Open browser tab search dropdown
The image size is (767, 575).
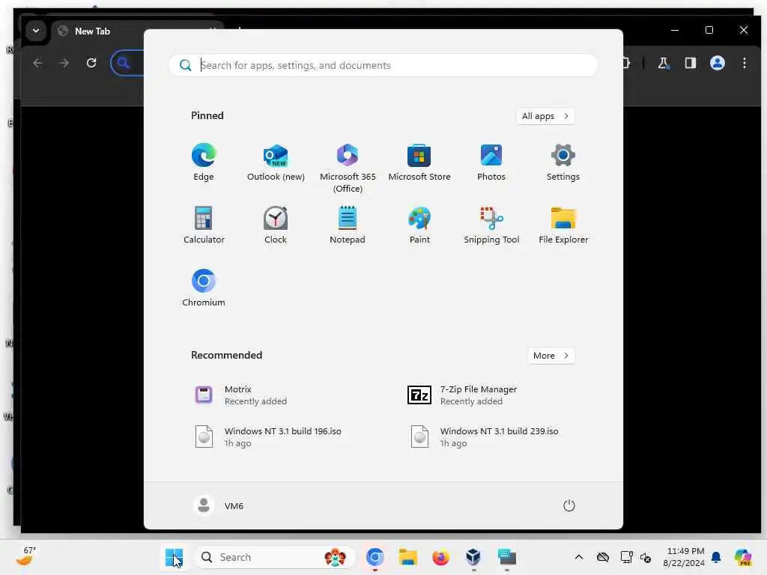pyautogui.click(x=36, y=30)
